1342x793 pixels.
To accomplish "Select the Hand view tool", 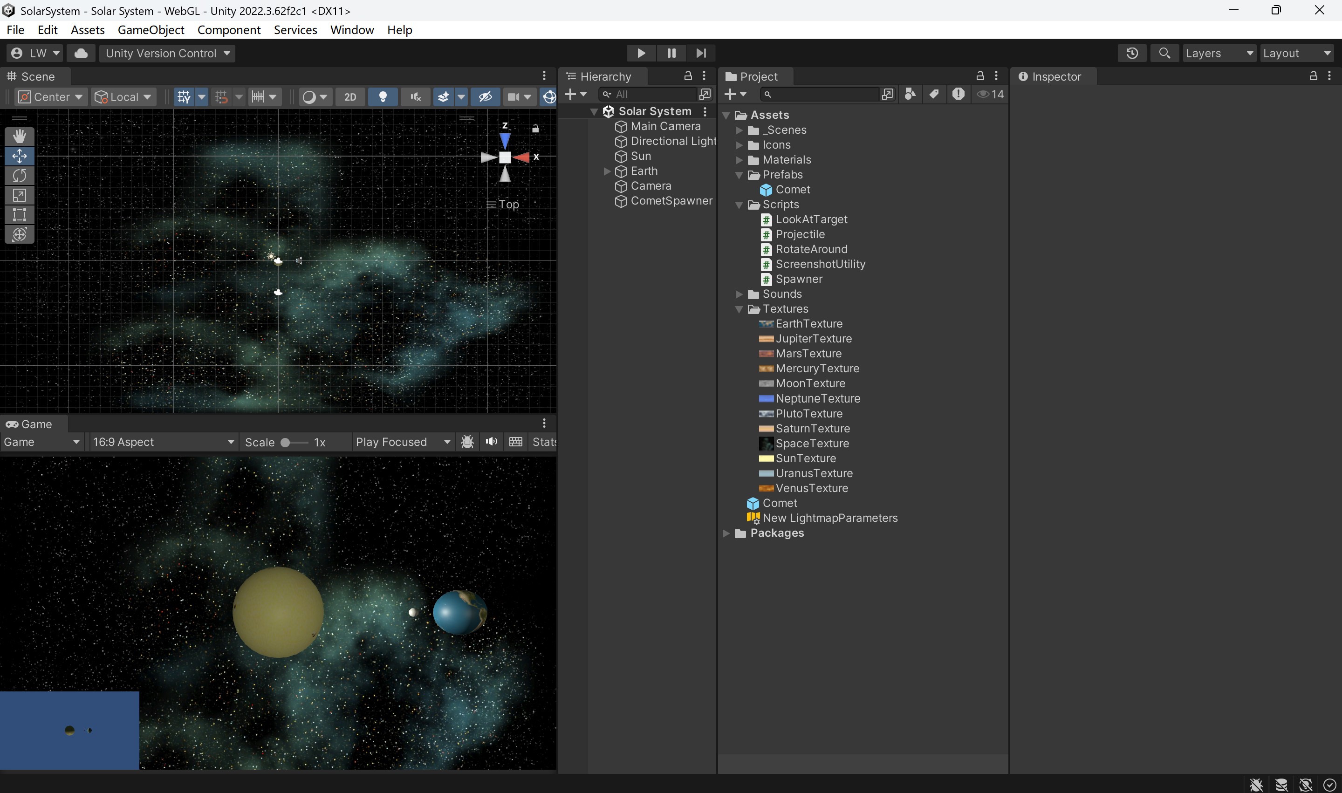I will (x=19, y=136).
